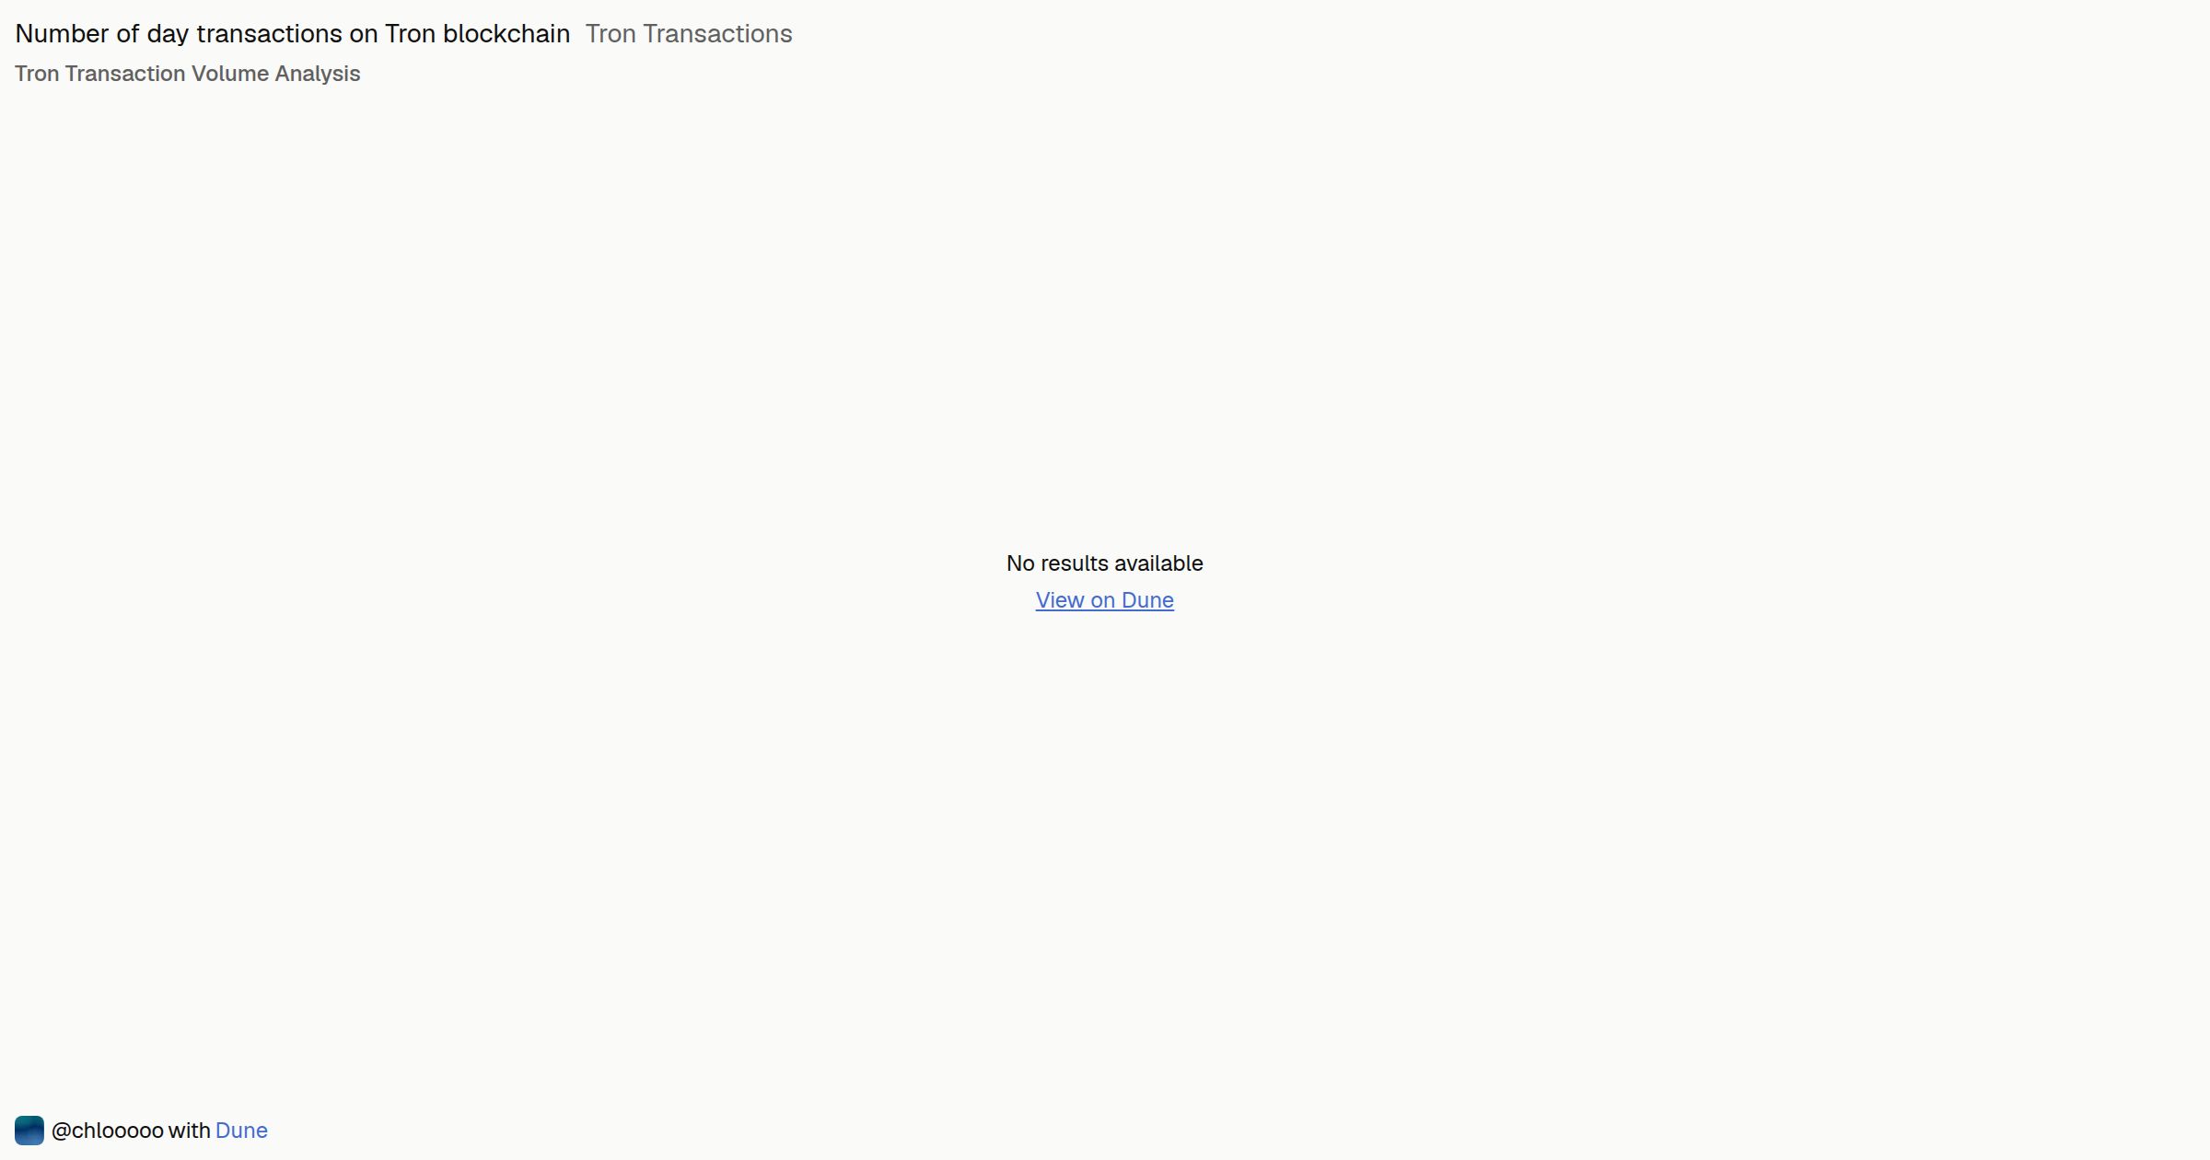This screenshot has width=2210, height=1160.
Task: Open the @chlooooo author profile
Action: tap(108, 1131)
